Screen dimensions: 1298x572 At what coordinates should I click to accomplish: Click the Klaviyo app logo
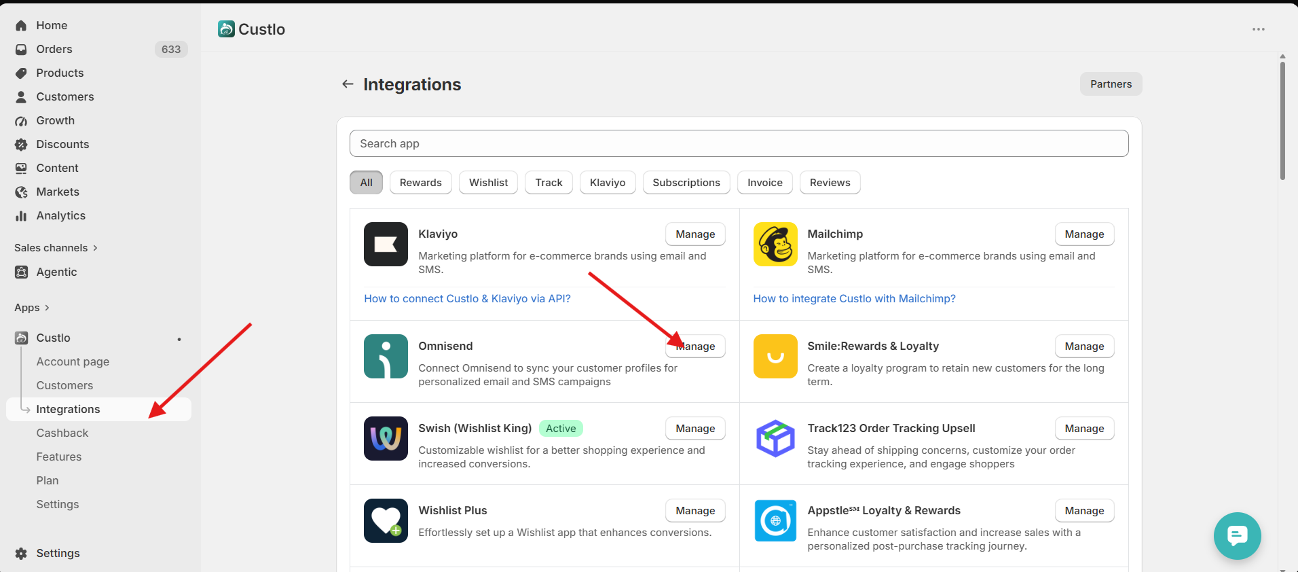pyautogui.click(x=386, y=244)
